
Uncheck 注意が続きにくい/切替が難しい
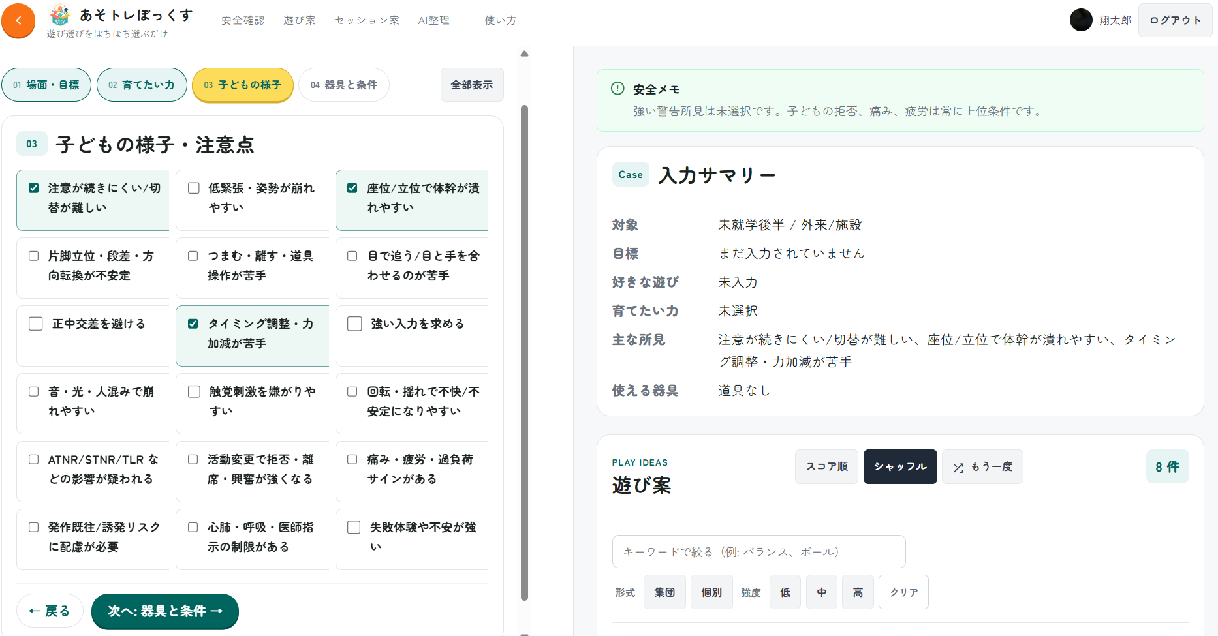tap(34, 189)
